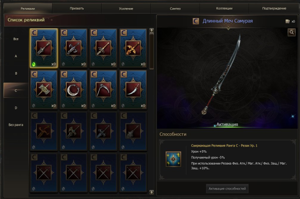This screenshot has width=300, height=199.
Task: Open the magnifier icon on relic preview
Action: click(x=291, y=32)
